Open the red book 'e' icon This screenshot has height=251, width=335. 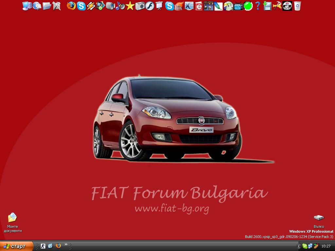199,6
